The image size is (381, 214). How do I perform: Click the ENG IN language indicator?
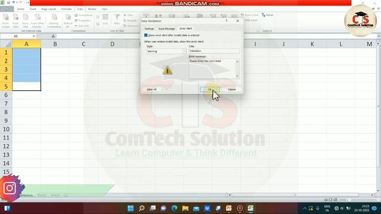tap(327, 208)
